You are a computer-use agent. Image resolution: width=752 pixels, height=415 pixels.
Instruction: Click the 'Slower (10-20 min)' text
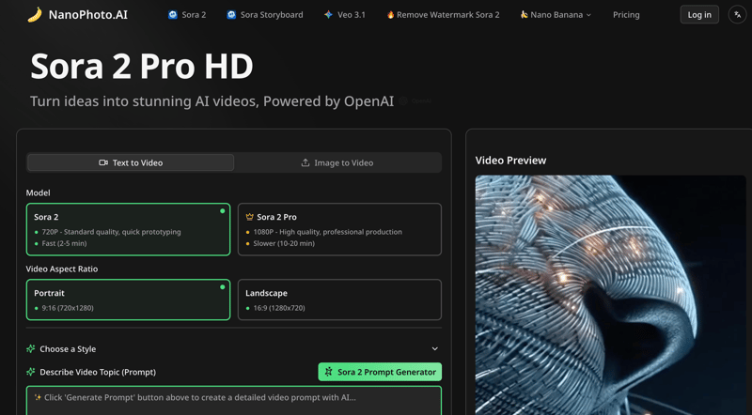click(x=284, y=243)
